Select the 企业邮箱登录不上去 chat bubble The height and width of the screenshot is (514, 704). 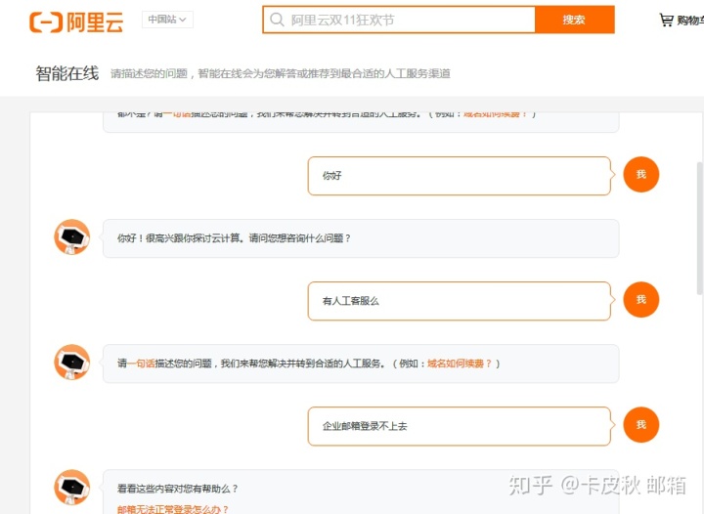click(459, 426)
